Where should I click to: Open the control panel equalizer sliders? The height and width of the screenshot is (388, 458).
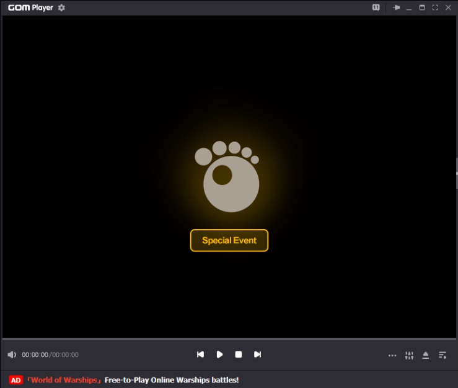[x=409, y=355]
